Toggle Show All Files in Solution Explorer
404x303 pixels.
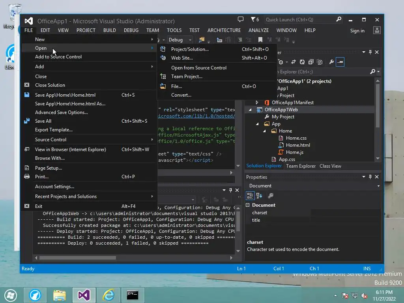click(x=320, y=62)
